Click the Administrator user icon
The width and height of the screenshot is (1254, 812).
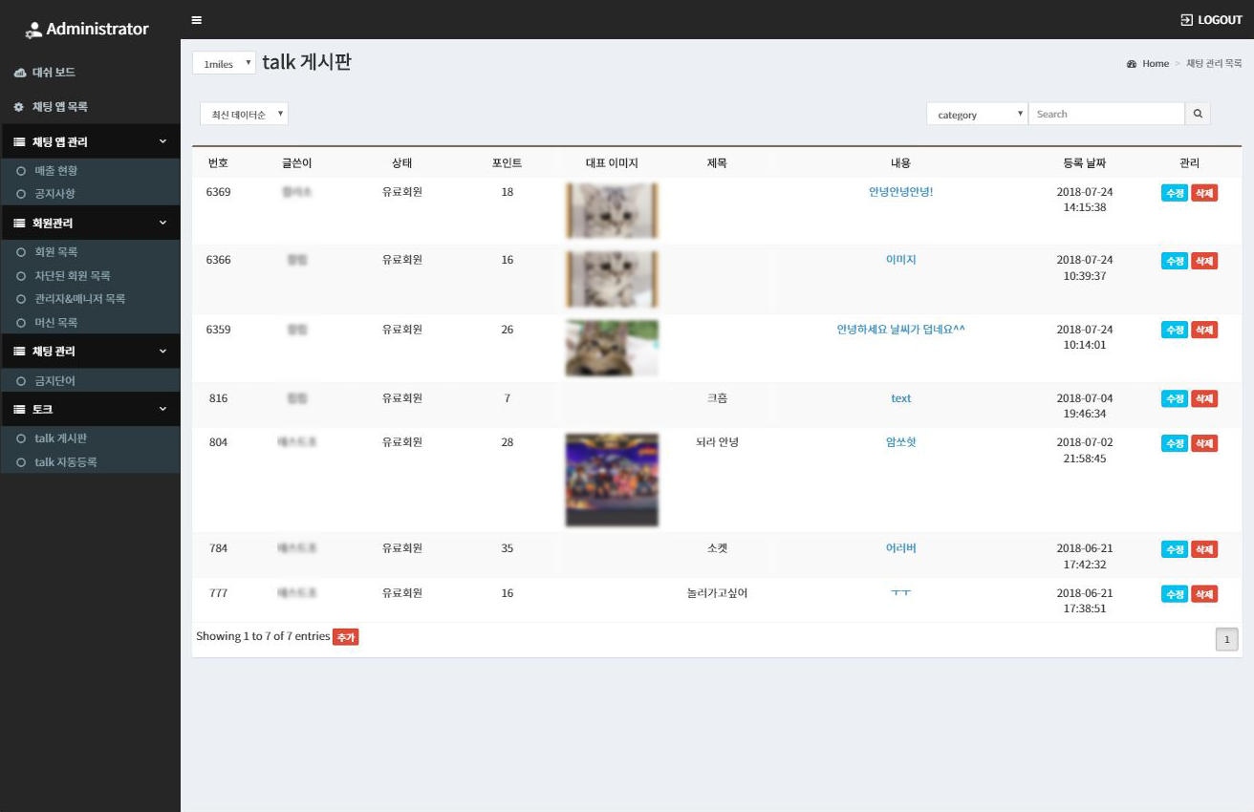pyautogui.click(x=33, y=30)
